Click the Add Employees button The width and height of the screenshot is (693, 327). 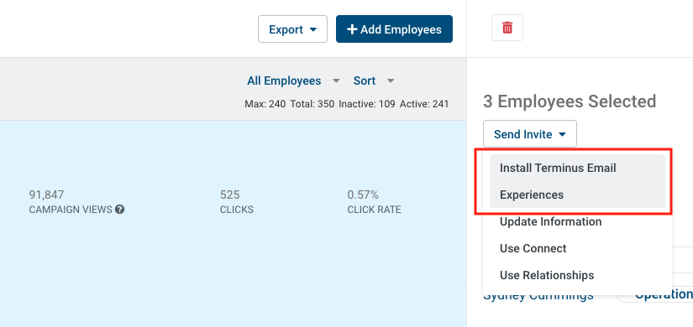click(x=394, y=29)
